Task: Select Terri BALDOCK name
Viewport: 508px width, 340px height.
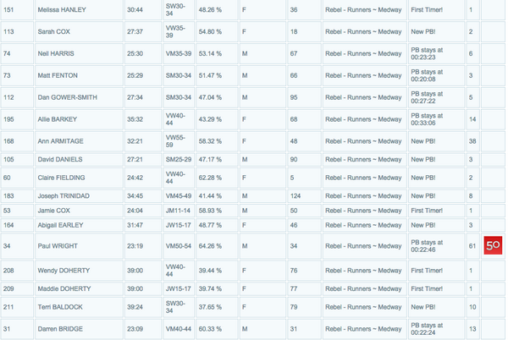Action: pos(60,307)
